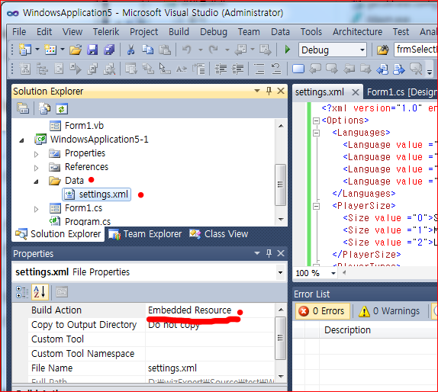Click the Comment Out Lines icon
The width and height of the screenshot is (438, 392).
[x=259, y=69]
